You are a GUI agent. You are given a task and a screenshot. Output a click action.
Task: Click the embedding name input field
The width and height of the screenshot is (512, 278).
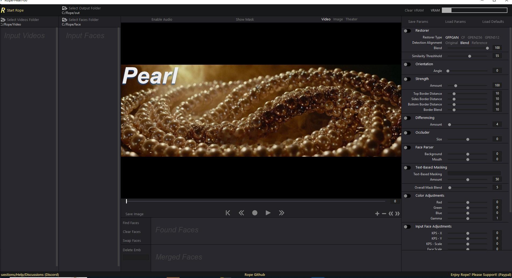136,257
